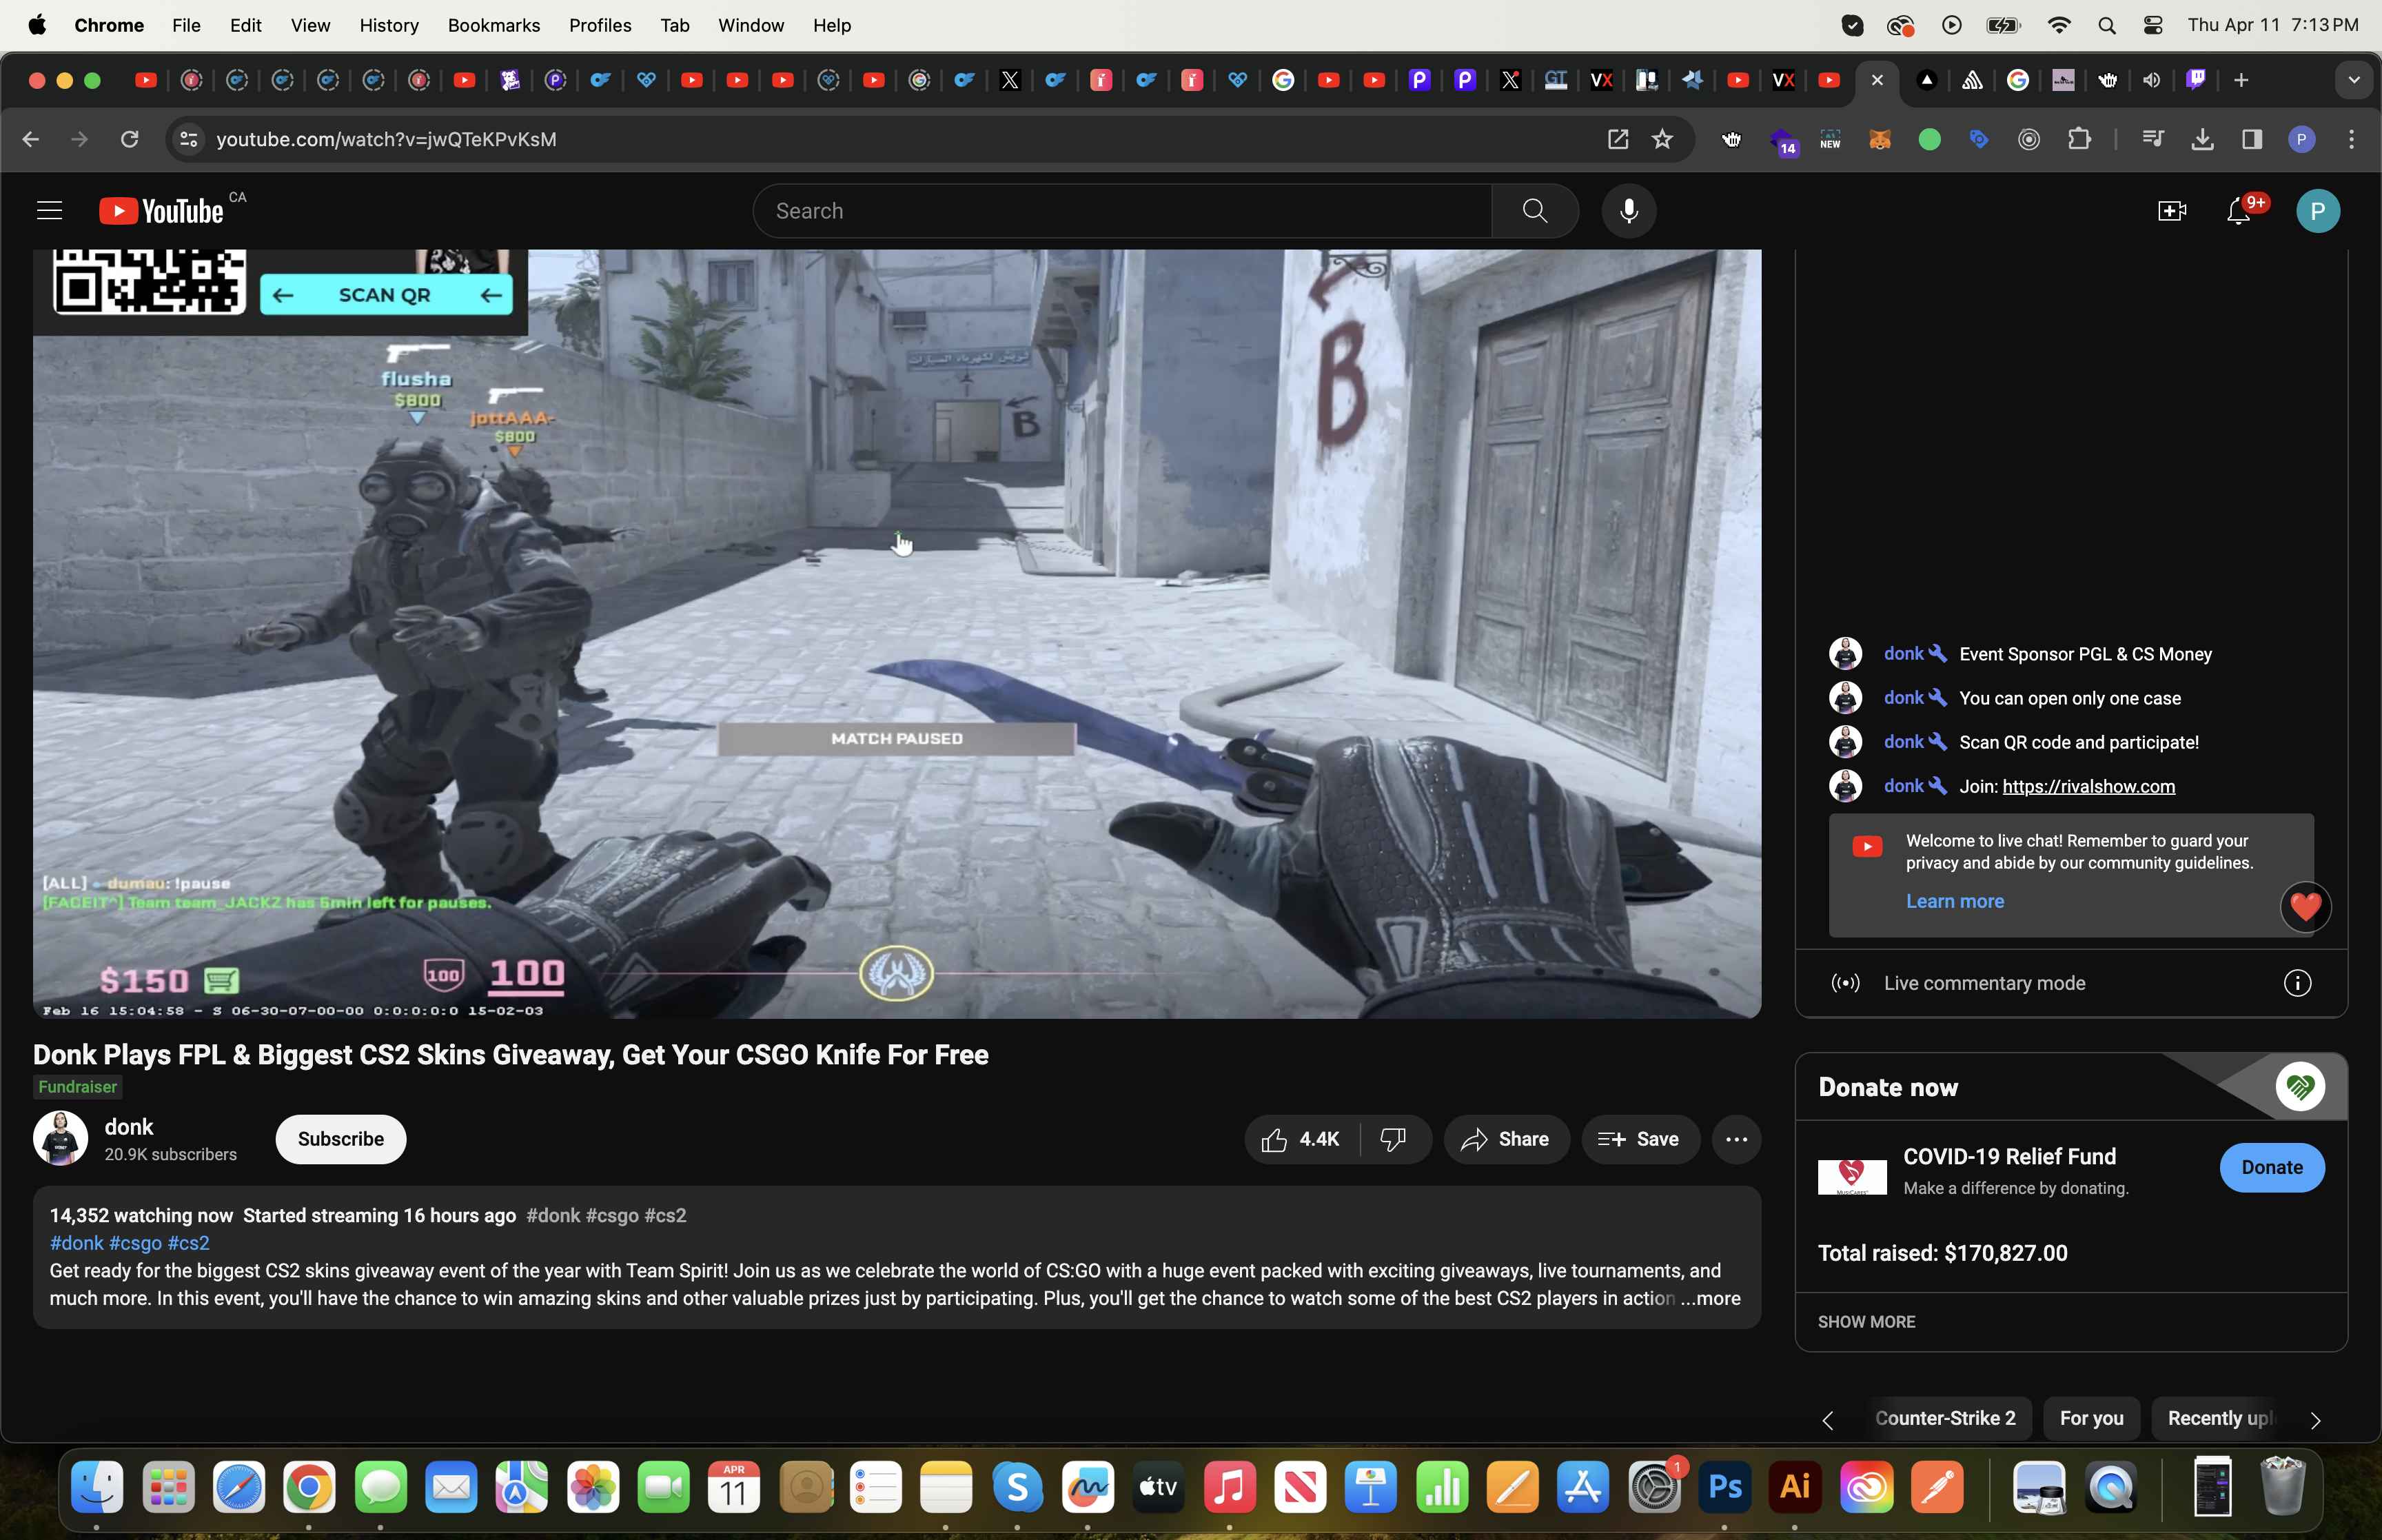Screen dimensions: 2382x1540
Task: Go back to previous page in Chrome
Action: (x=31, y=139)
